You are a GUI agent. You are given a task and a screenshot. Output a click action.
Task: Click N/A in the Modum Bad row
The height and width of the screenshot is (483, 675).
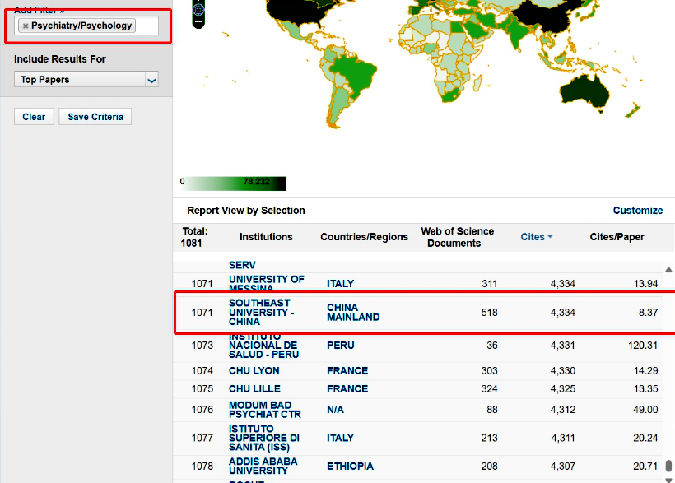pos(335,410)
